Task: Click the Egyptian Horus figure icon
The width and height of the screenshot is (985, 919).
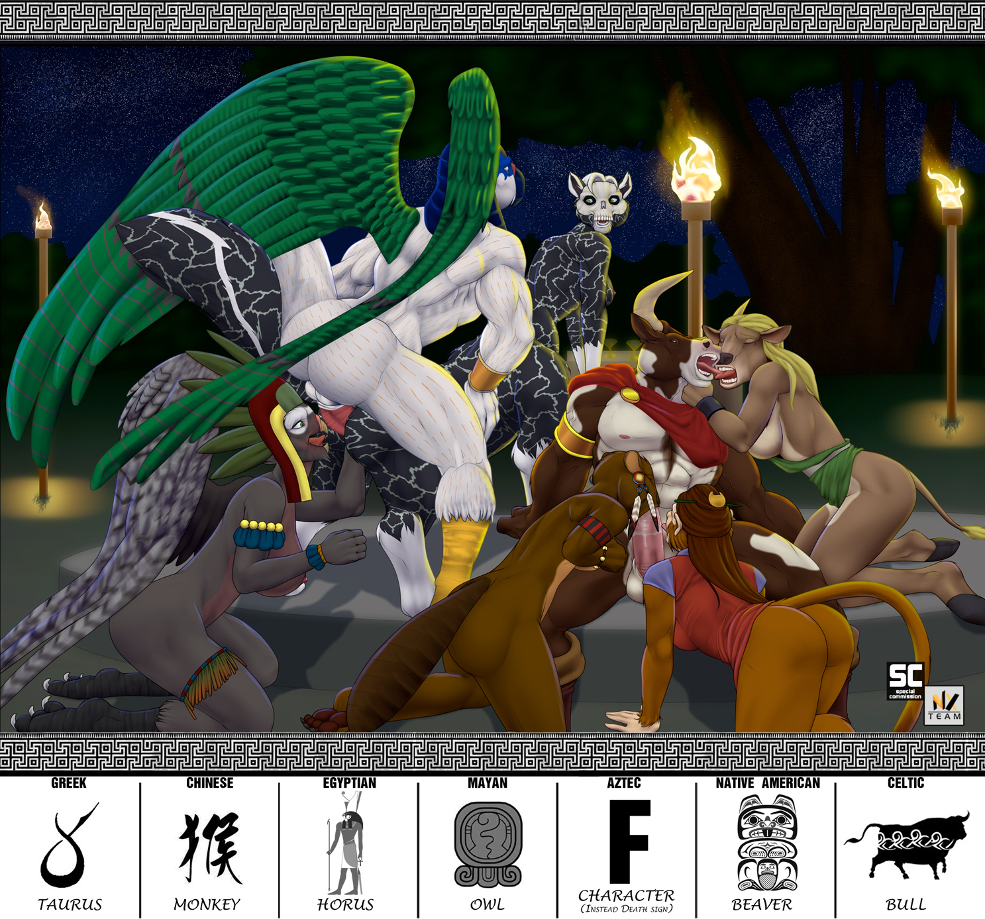Action: (x=346, y=844)
